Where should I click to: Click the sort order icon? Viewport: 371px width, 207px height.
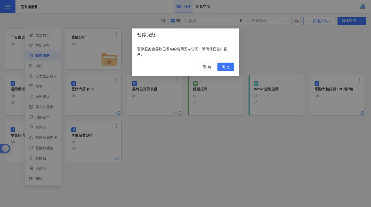297,21
